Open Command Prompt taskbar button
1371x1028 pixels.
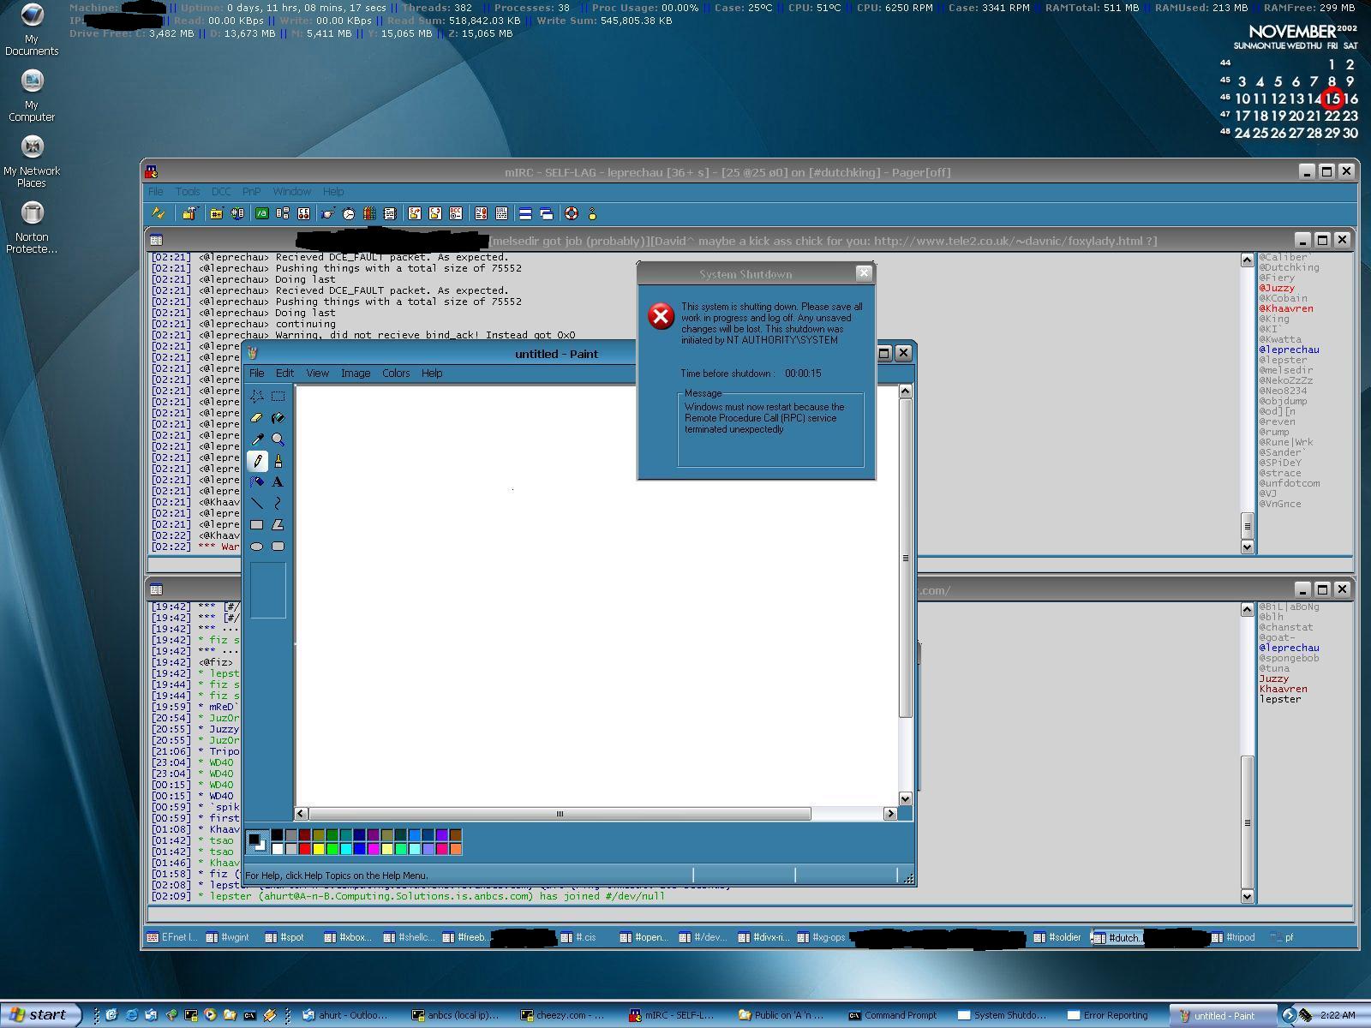[x=892, y=1015]
